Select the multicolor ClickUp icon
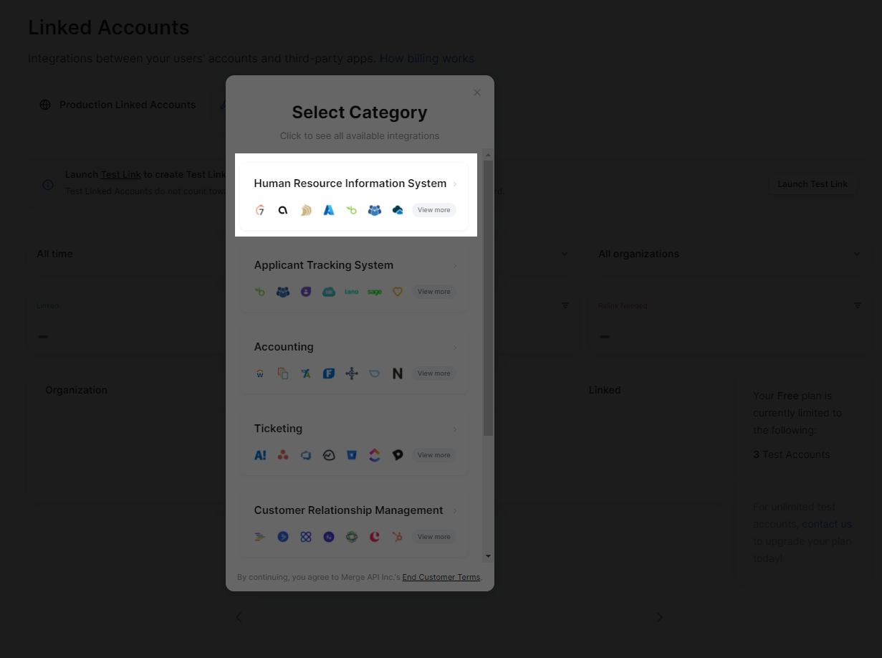882x658 pixels. (375, 455)
